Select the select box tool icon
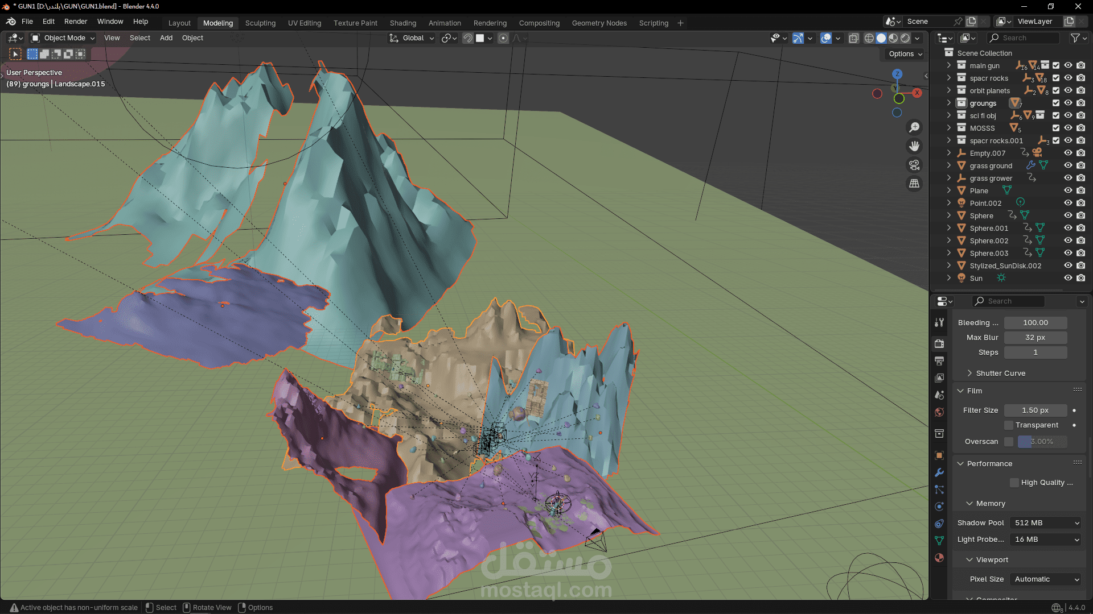The image size is (1093, 614). pyautogui.click(x=15, y=54)
